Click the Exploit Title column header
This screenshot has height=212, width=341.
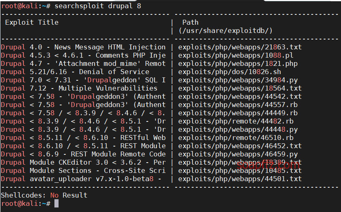(x=32, y=22)
